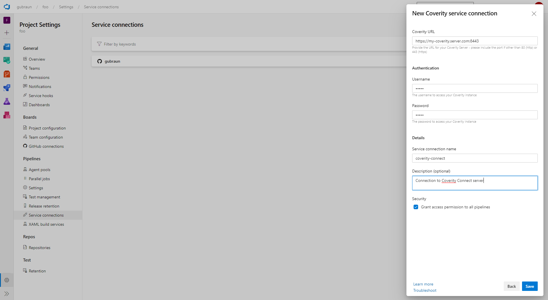This screenshot has width=548, height=300.
Task: Open the Artifacts icon in left rail
Action: point(7,115)
